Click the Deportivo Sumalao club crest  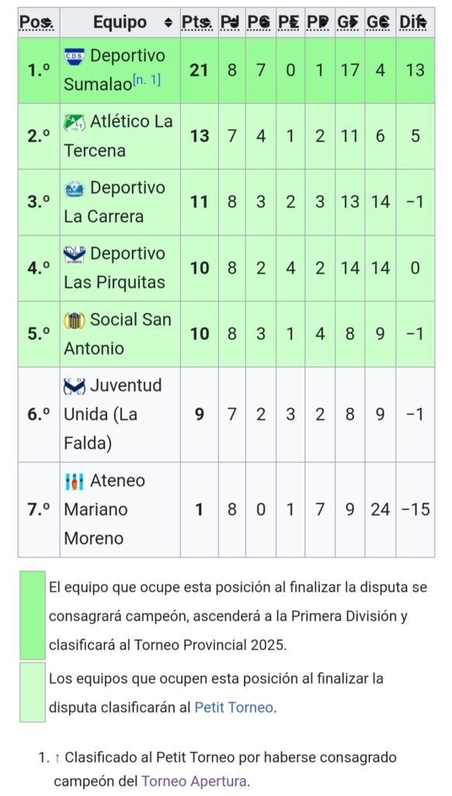(75, 56)
